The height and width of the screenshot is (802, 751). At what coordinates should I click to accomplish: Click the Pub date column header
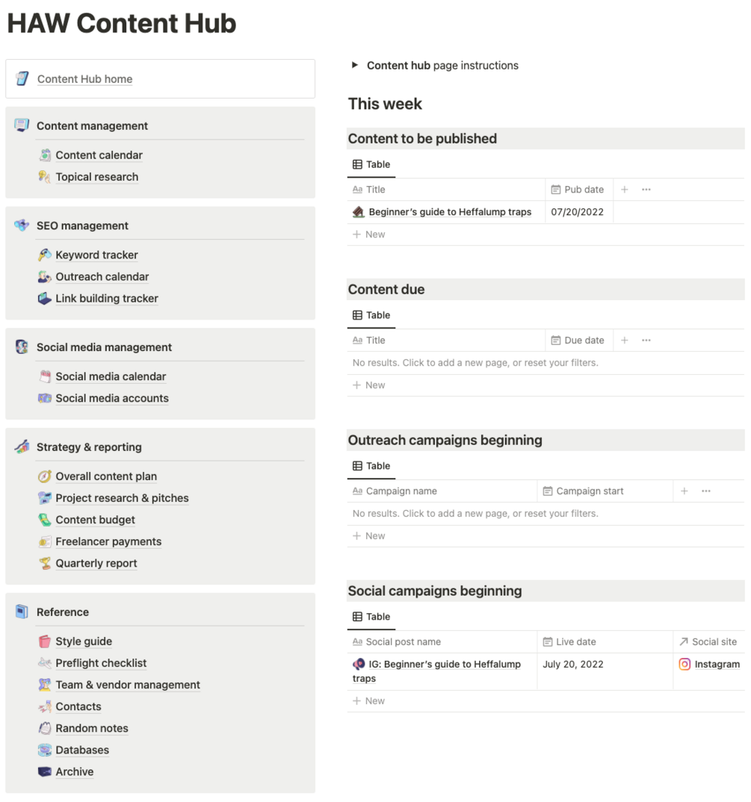click(579, 190)
